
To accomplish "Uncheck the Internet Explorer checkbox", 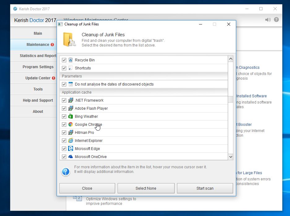I will tap(64, 141).
